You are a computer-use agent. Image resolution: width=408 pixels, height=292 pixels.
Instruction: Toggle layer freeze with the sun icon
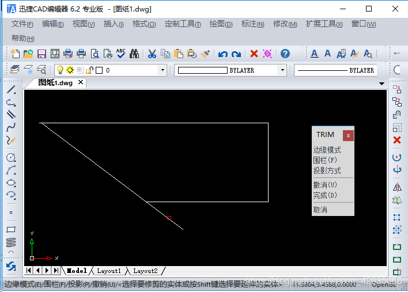tap(70, 70)
